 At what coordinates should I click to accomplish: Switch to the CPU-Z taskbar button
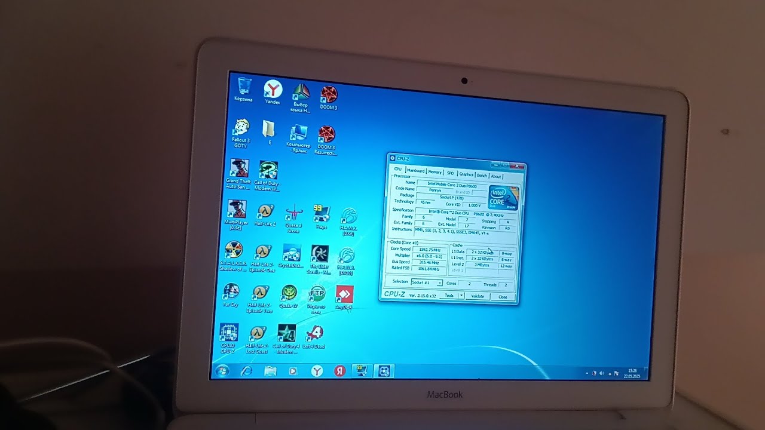click(383, 371)
